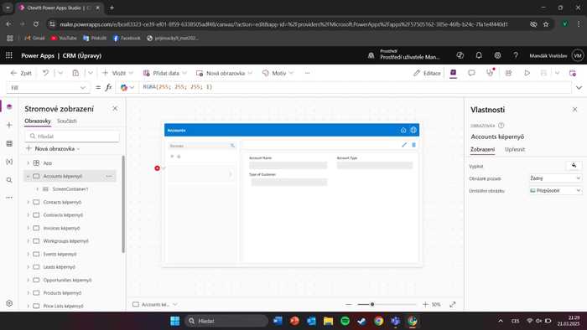Click the Editace button
Screen dimensions: 587x330
(x=427, y=73)
